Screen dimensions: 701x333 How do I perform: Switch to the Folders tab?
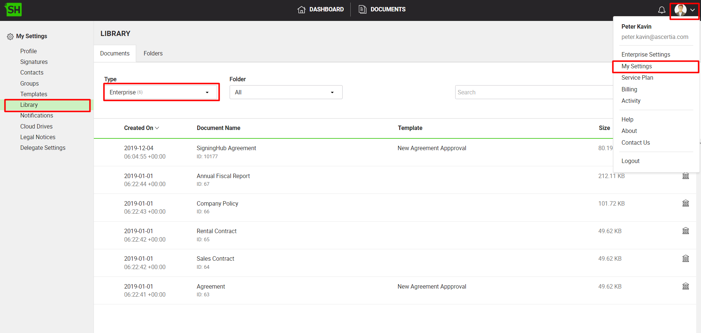pyautogui.click(x=153, y=54)
